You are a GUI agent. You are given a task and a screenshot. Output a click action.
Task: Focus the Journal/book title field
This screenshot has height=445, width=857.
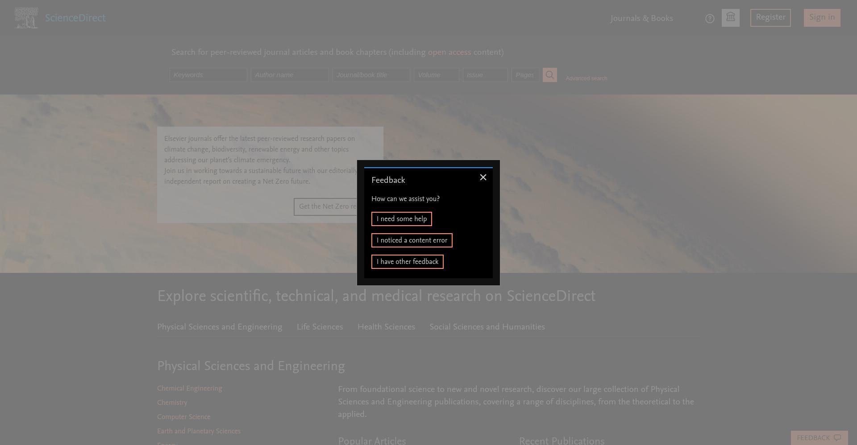pyautogui.click(x=371, y=75)
